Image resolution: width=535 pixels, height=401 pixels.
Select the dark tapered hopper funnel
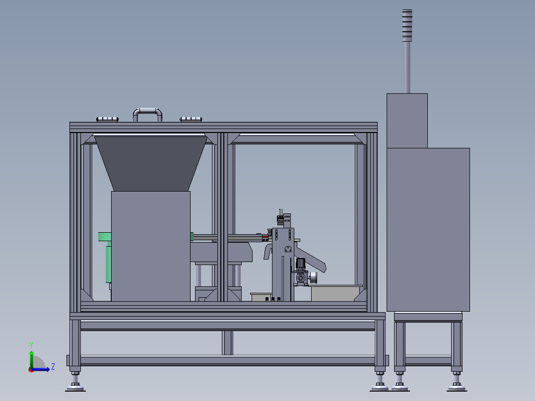click(151, 164)
